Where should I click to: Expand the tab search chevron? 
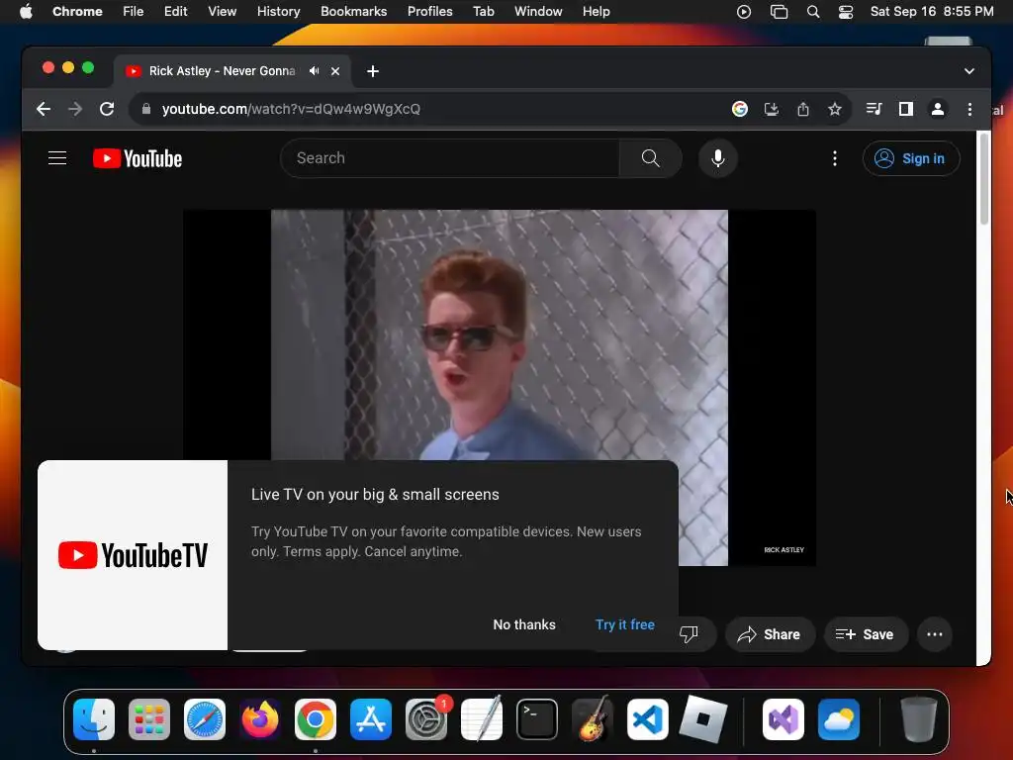click(x=969, y=71)
